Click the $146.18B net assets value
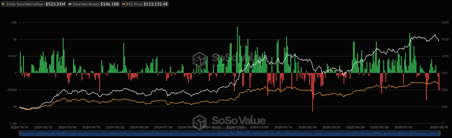Viewport: 452px width, 138px height. 110,4
